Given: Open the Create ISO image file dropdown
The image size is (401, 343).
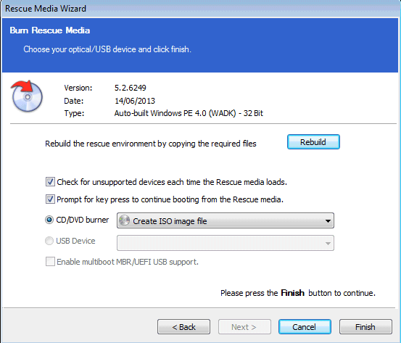Looking at the screenshot, I should (x=226, y=220).
